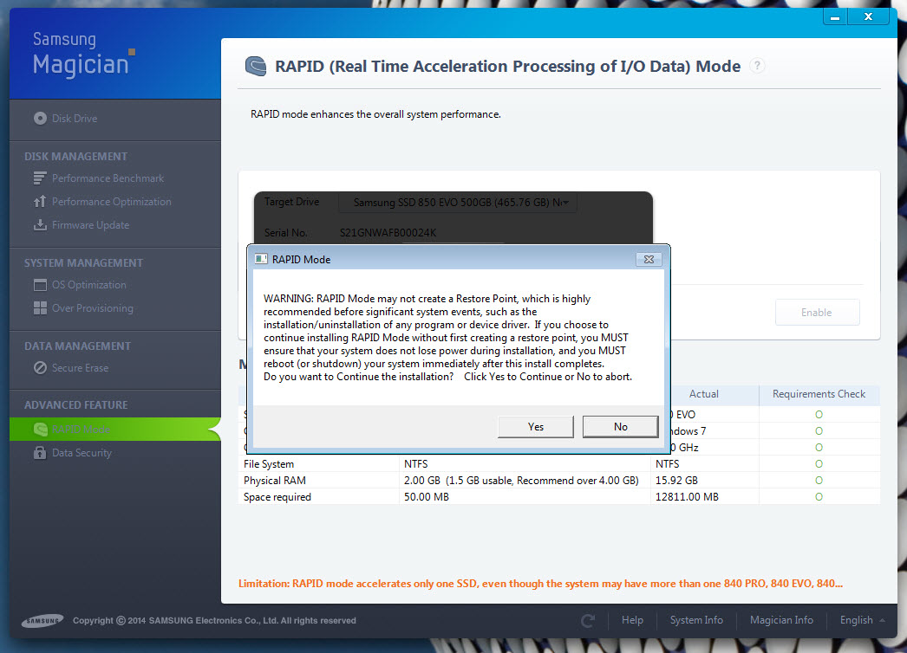
Task: Open Help in the footer
Action: (632, 620)
